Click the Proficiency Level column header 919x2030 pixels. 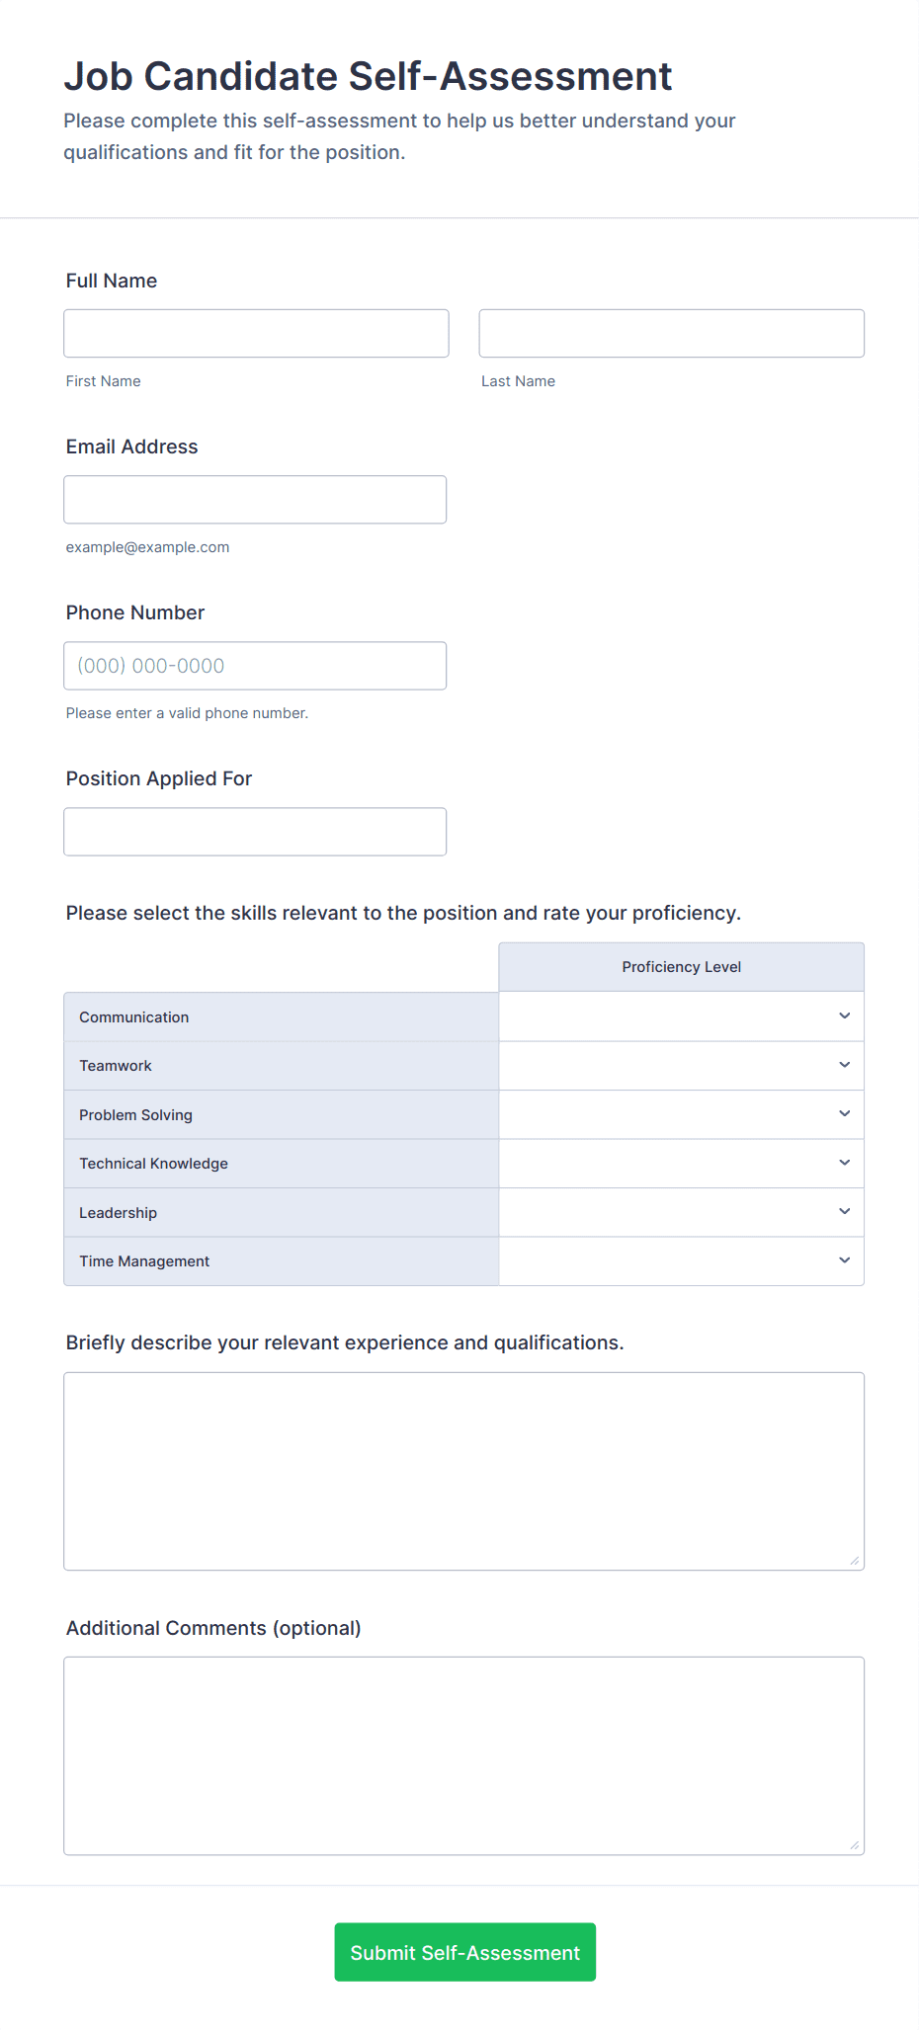681,967
